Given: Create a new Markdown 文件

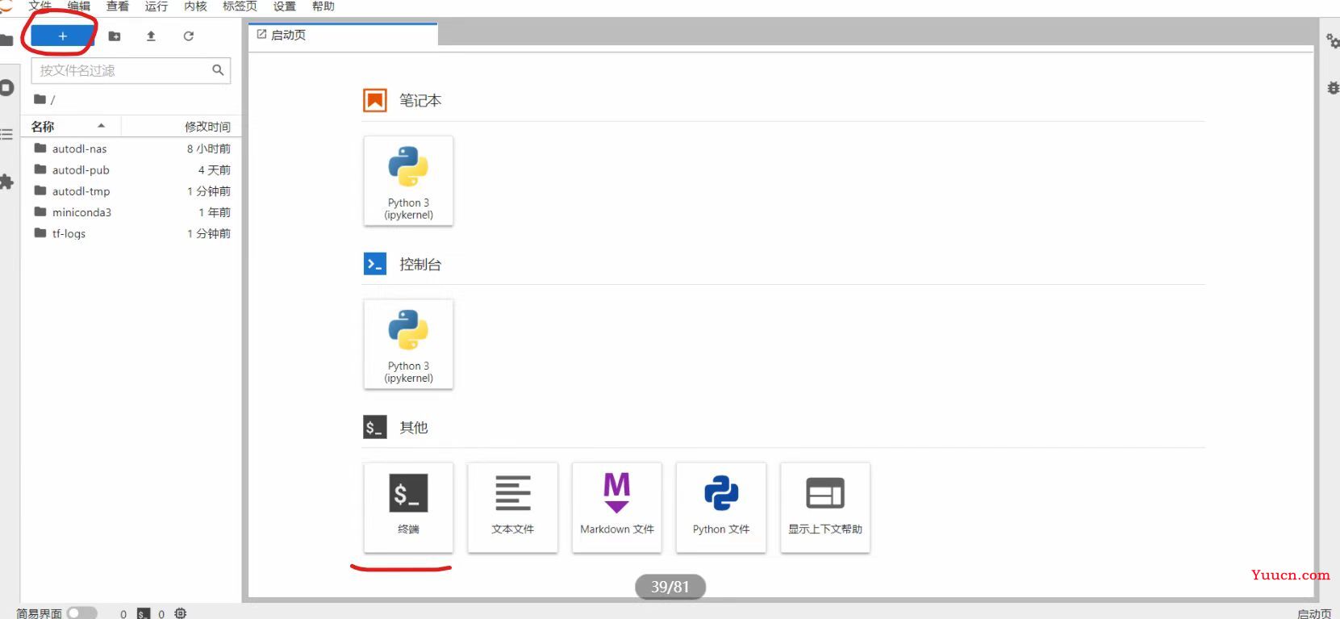Looking at the screenshot, I should pos(616,507).
